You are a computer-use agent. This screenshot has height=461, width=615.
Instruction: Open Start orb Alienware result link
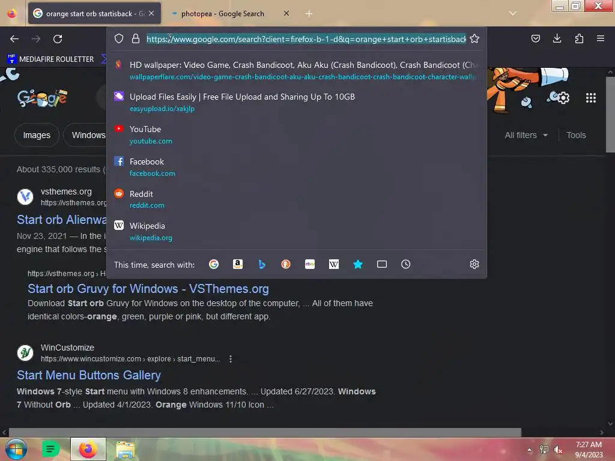[62, 220]
